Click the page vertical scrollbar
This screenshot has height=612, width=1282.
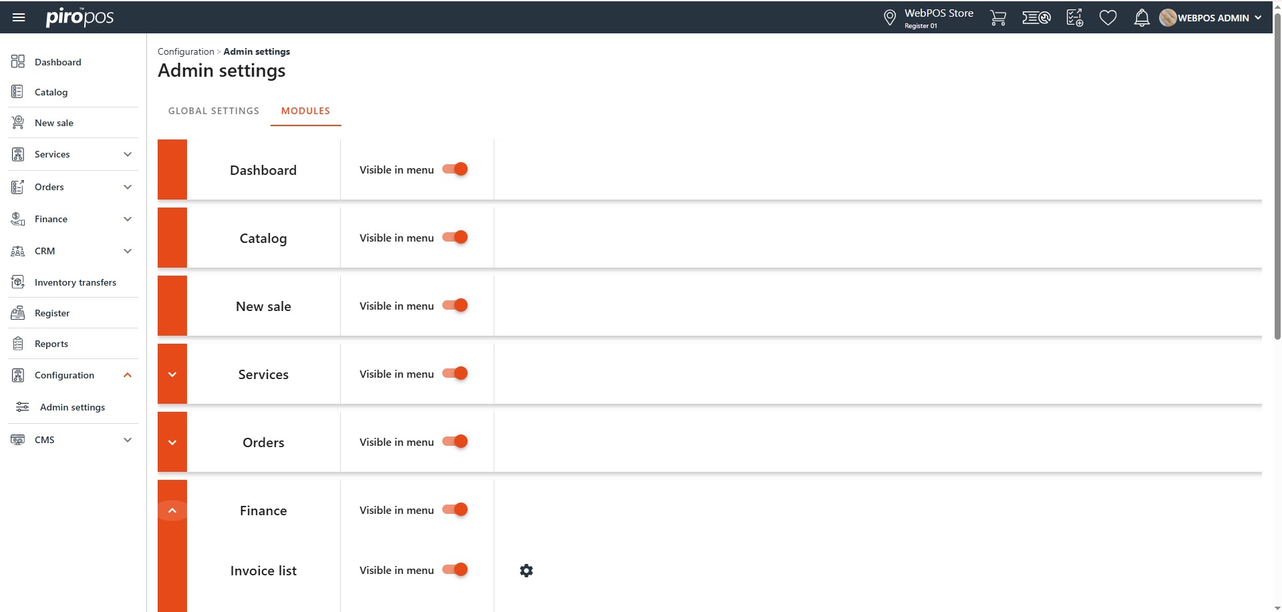point(1277,200)
